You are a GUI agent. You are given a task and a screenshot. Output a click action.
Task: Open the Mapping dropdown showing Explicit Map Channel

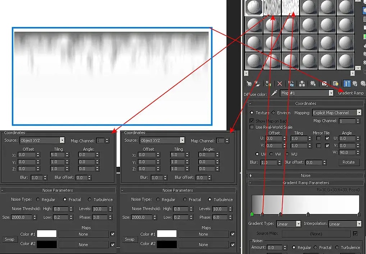point(337,113)
